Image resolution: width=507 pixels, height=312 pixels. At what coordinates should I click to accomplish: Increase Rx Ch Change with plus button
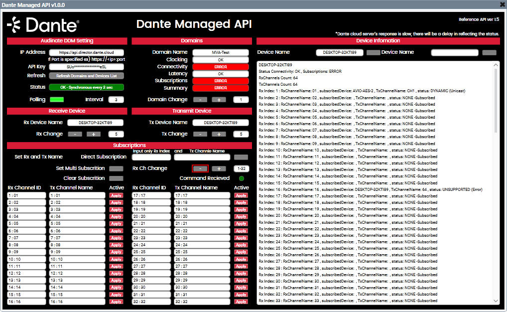pyautogui.click(x=219, y=168)
